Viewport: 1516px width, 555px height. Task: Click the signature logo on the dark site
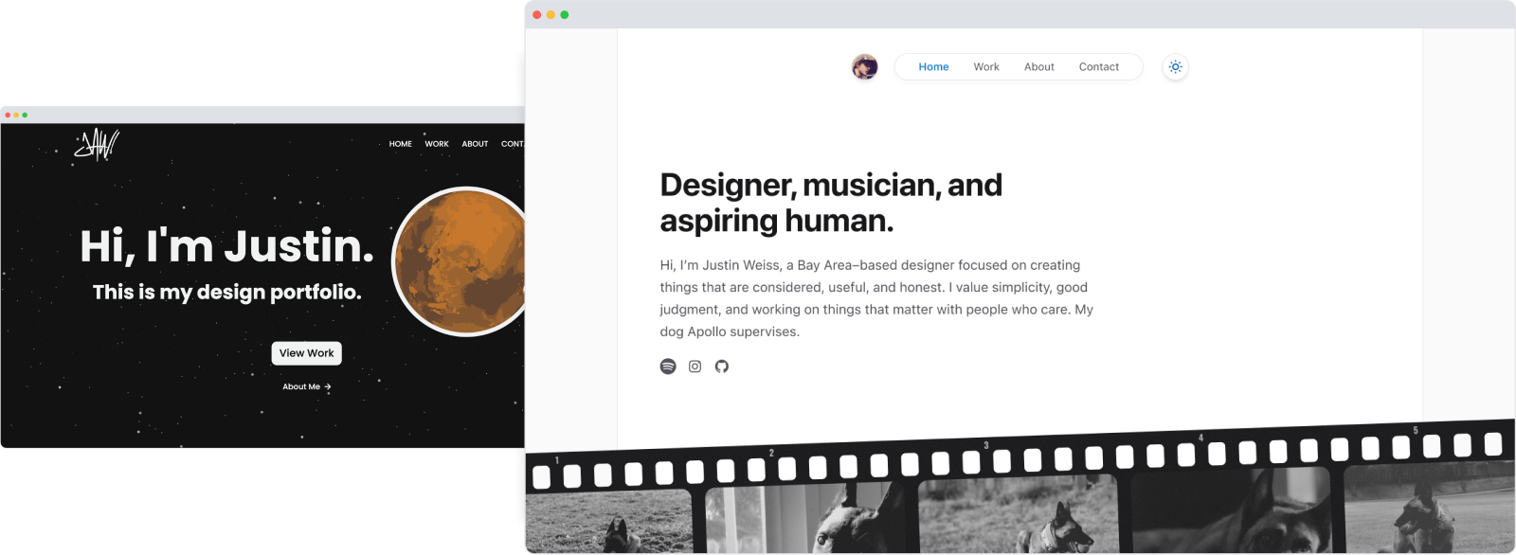pos(97,145)
